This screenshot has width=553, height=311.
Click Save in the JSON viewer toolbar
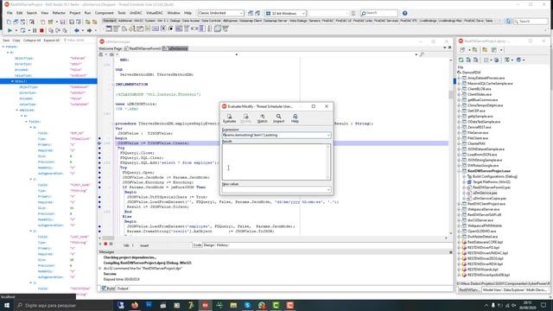pyautogui.click(x=6, y=41)
